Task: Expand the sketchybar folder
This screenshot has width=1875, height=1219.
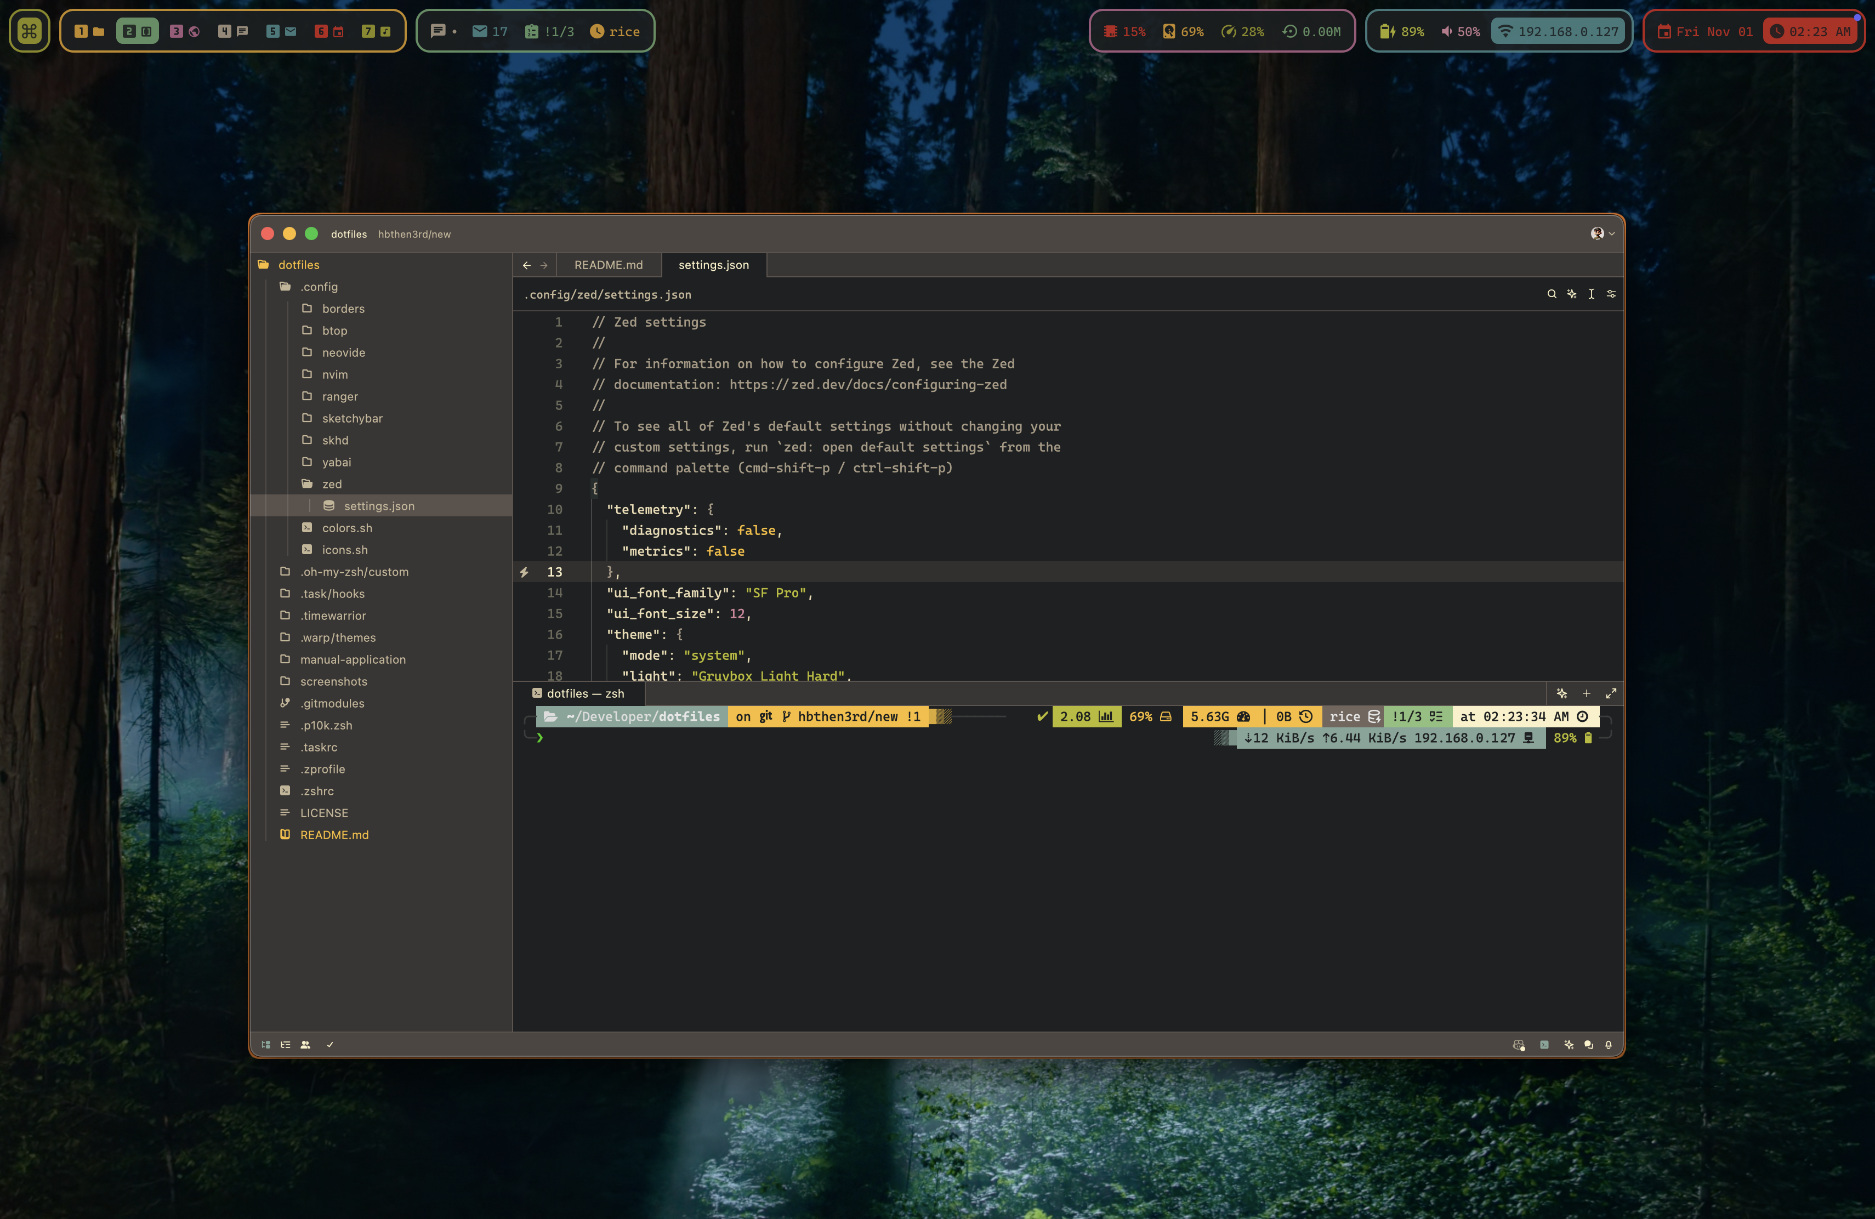Action: (381, 418)
